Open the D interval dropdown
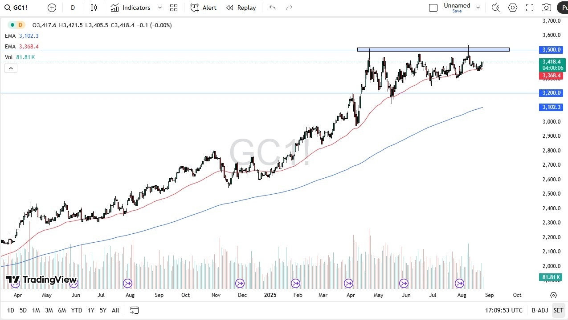This screenshot has height=320, width=568. coord(73,8)
